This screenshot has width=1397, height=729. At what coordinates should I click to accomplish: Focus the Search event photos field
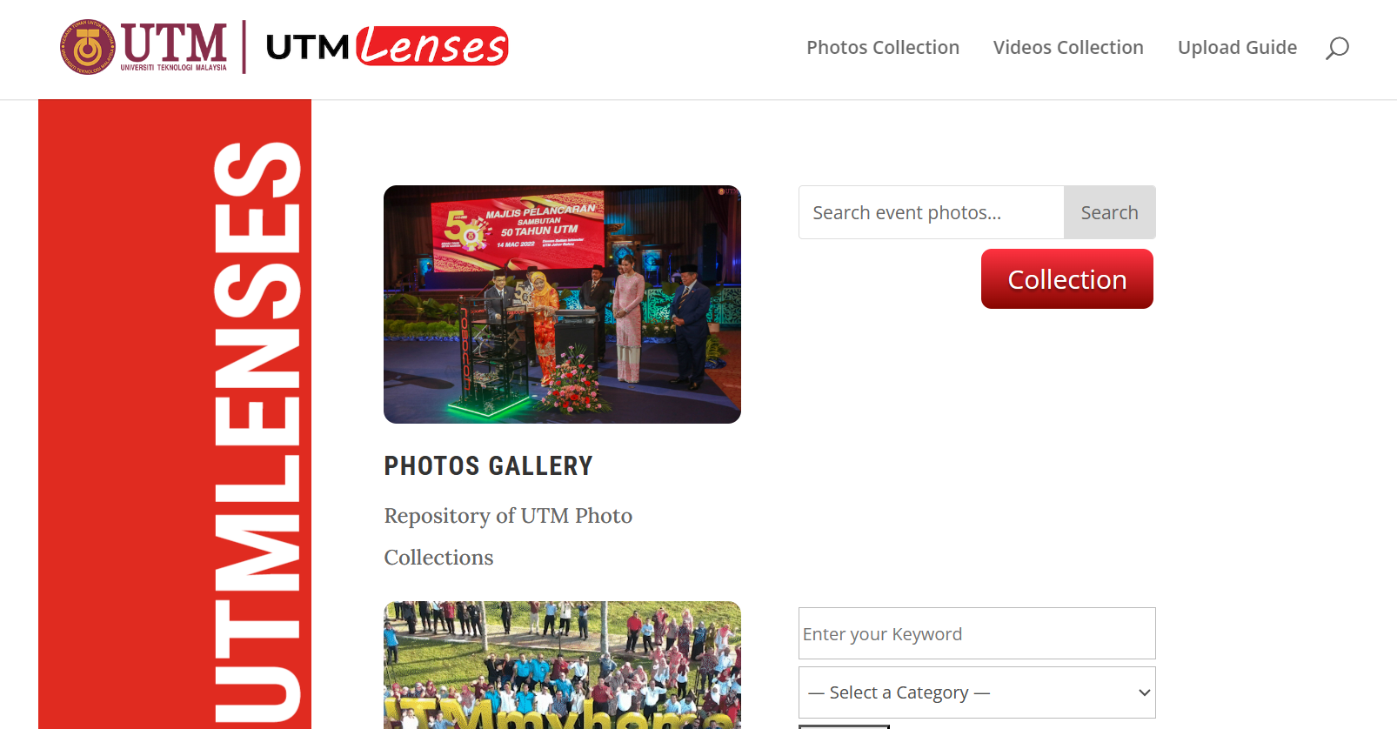(931, 212)
